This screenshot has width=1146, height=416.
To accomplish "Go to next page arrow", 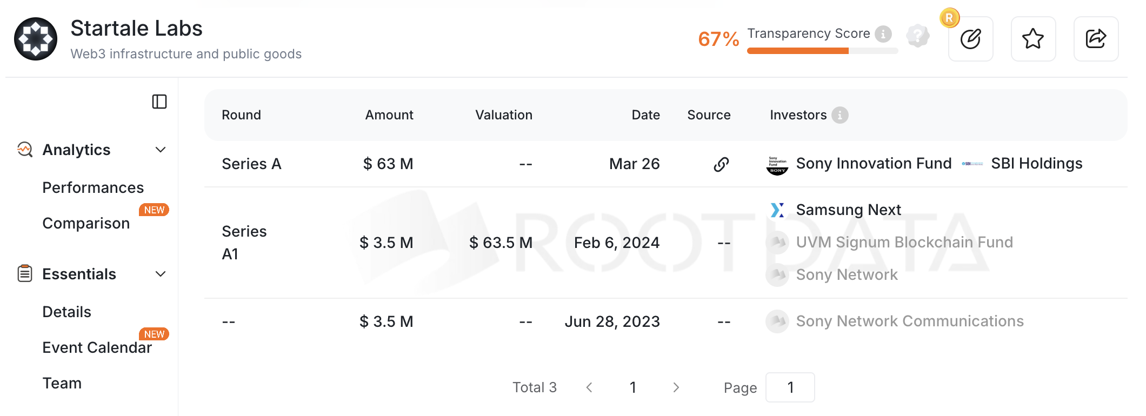I will click(676, 387).
